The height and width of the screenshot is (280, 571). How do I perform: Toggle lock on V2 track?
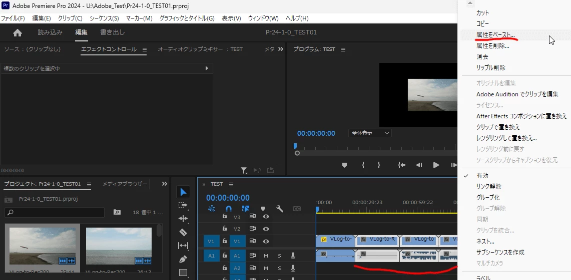click(x=225, y=229)
